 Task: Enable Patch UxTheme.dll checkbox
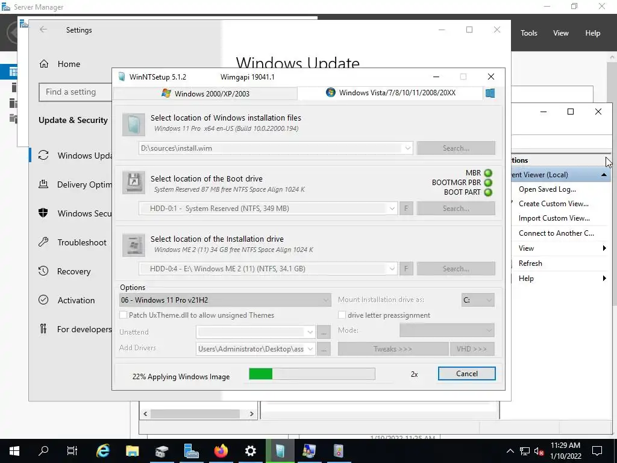click(123, 315)
